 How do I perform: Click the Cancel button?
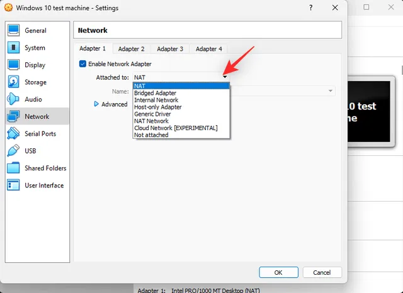tap(322, 272)
